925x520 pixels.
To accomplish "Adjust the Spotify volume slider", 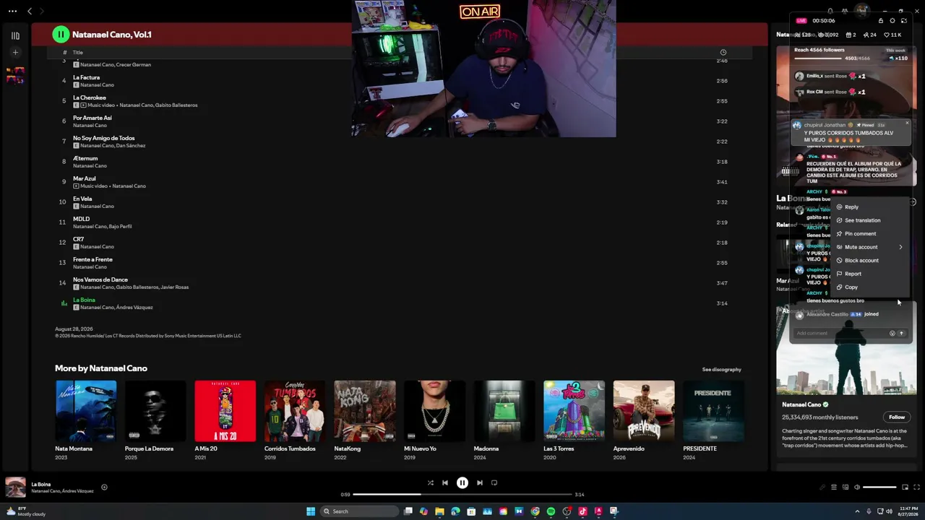I will (x=879, y=487).
